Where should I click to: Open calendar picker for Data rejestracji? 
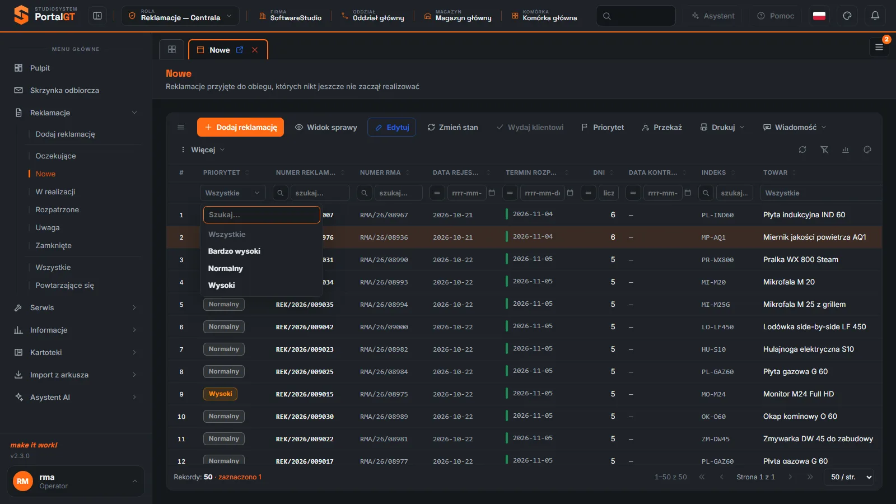(x=492, y=193)
